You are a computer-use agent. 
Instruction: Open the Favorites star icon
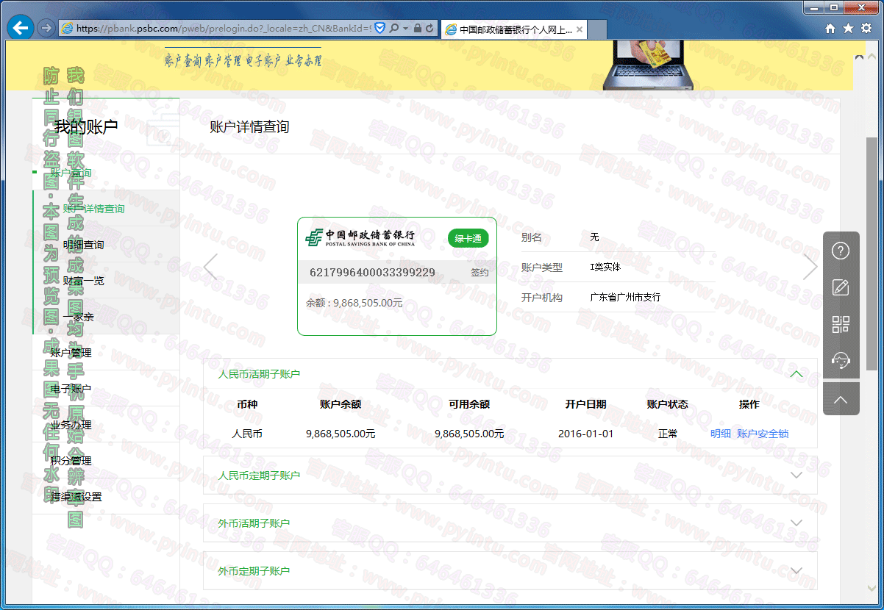coord(848,29)
